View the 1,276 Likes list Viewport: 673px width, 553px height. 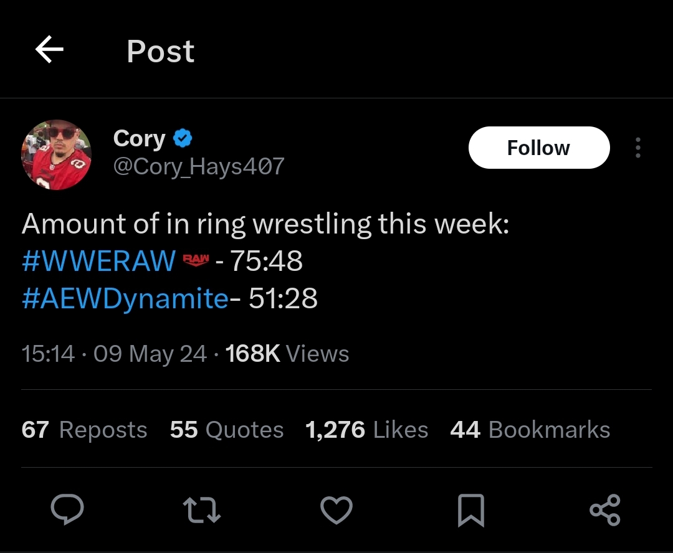point(366,430)
